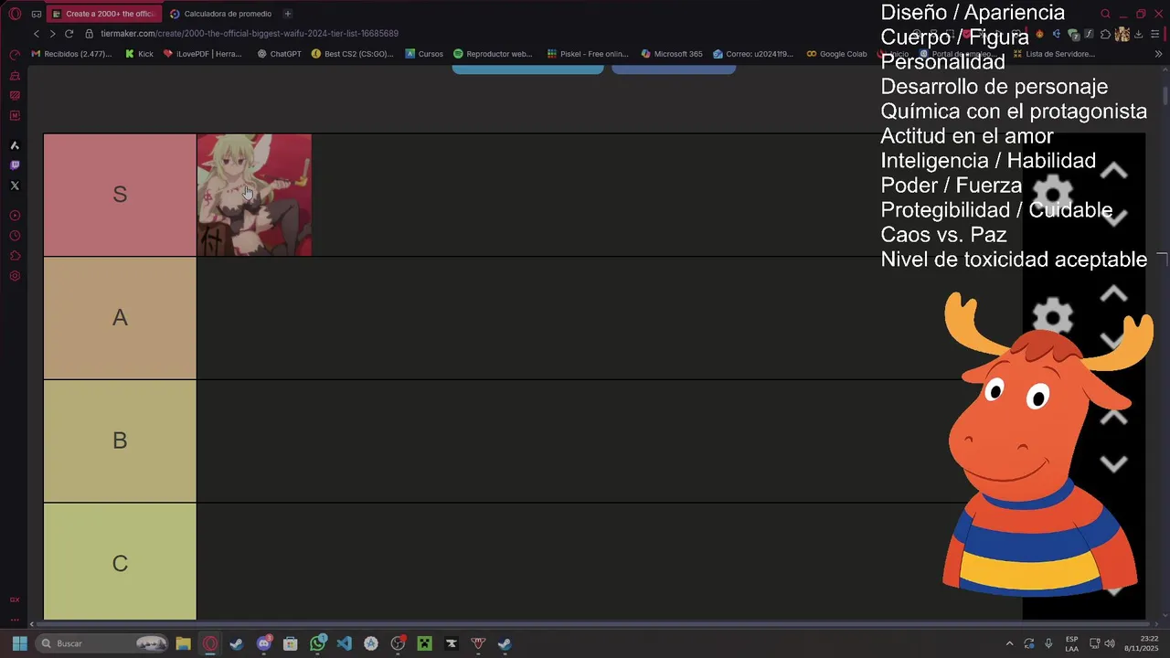
Task: Open the tab workspaces icon beside the Opera logo
Action: [37, 14]
